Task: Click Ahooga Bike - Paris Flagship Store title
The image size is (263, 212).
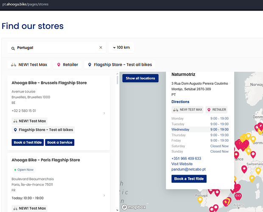Action: point(46,160)
